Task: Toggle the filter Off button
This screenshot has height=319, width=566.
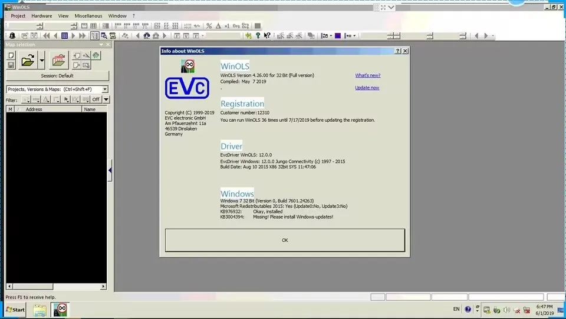Action: point(96,99)
